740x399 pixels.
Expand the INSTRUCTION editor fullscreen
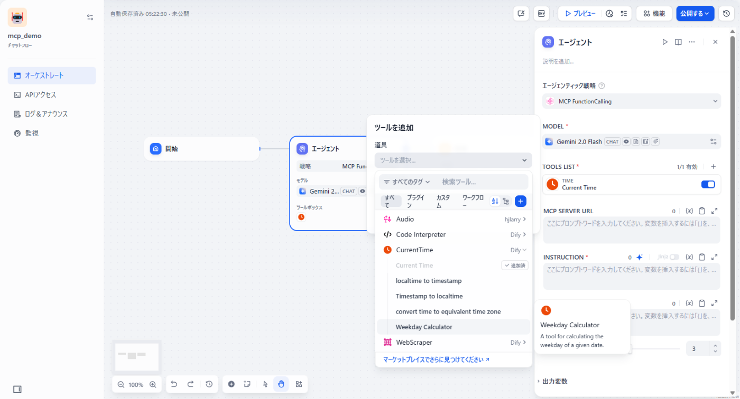point(715,257)
